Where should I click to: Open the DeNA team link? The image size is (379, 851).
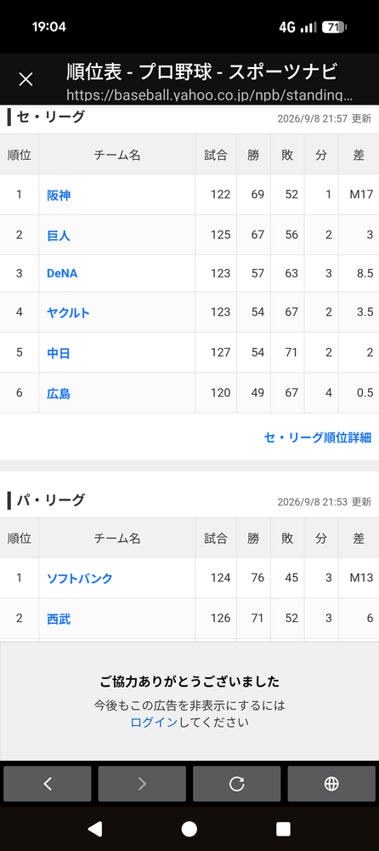(x=62, y=273)
